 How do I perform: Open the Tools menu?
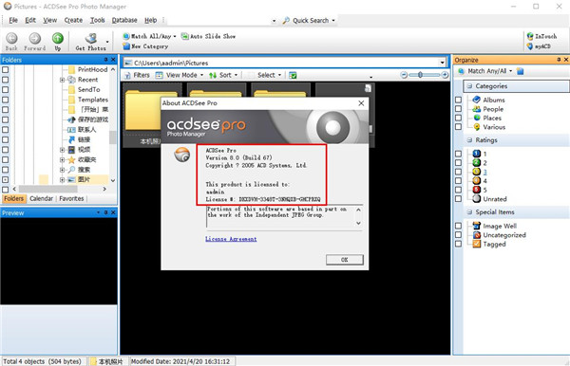[x=98, y=20]
